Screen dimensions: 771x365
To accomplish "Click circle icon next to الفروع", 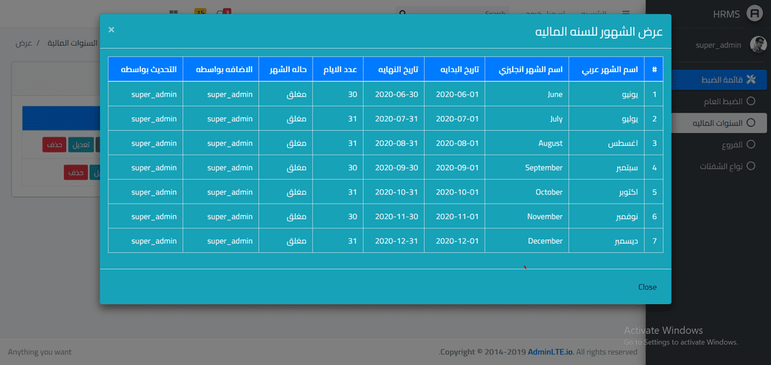I will pos(751,144).
